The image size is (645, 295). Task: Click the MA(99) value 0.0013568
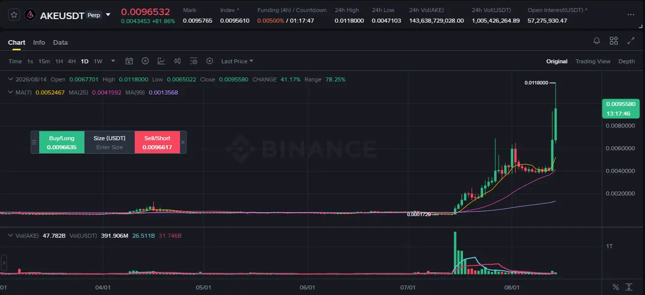163,92
